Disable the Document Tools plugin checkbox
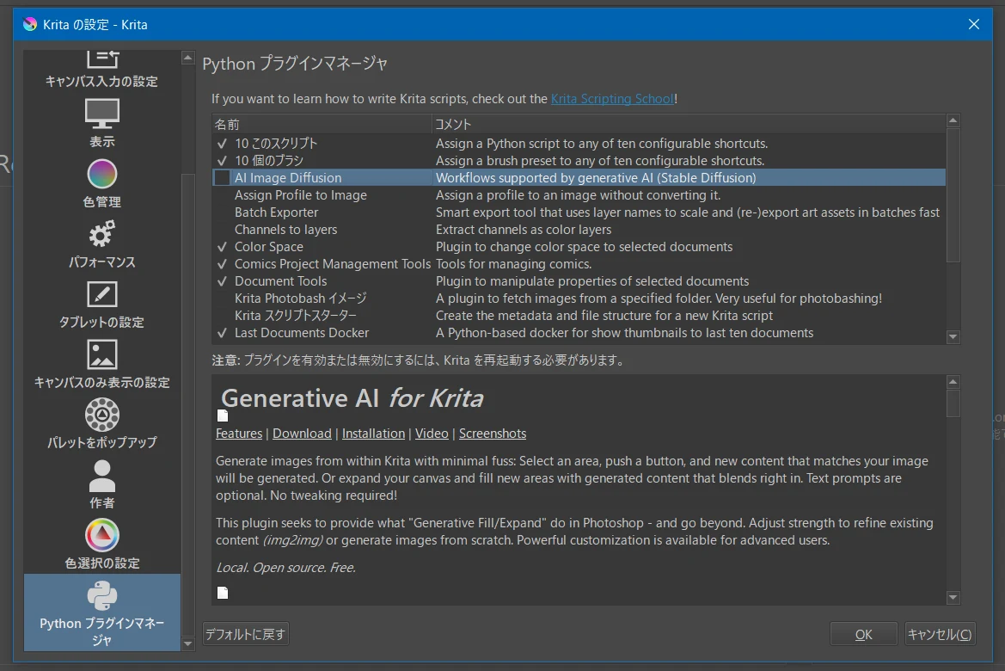This screenshot has width=1005, height=671. coord(222,281)
